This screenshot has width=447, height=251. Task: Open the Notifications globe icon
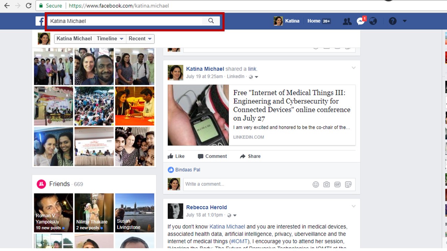coord(373,21)
